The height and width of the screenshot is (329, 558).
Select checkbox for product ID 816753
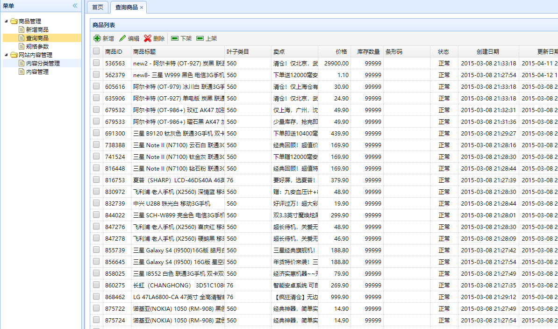coord(96,180)
